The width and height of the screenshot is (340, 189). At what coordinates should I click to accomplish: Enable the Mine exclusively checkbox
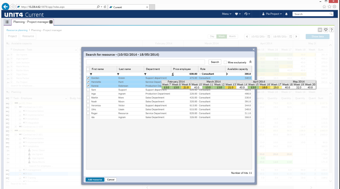[225, 62]
